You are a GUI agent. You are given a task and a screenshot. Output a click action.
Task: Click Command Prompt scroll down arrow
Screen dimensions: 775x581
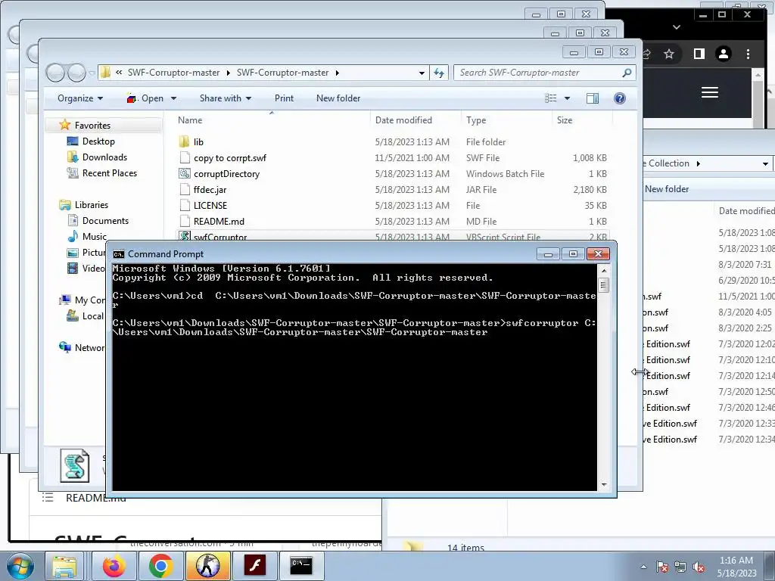click(x=603, y=485)
